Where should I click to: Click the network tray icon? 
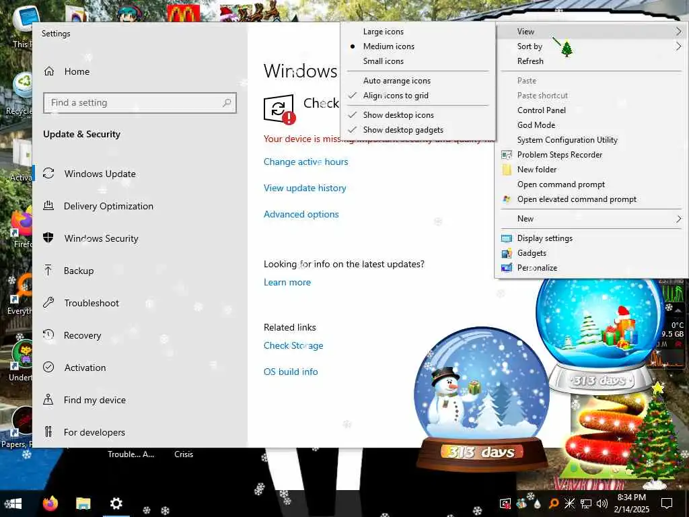(586, 504)
